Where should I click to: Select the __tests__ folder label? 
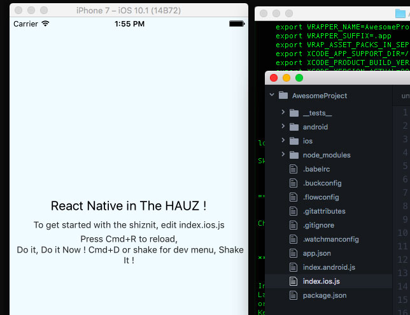pos(318,113)
